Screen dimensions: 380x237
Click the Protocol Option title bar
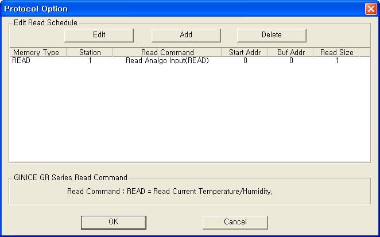click(172, 9)
